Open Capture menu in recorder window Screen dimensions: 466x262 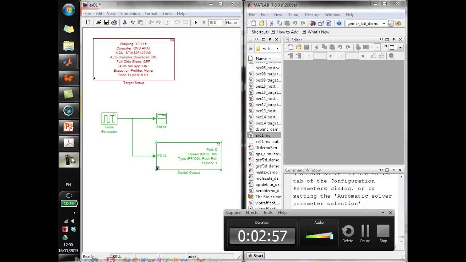coord(233,213)
